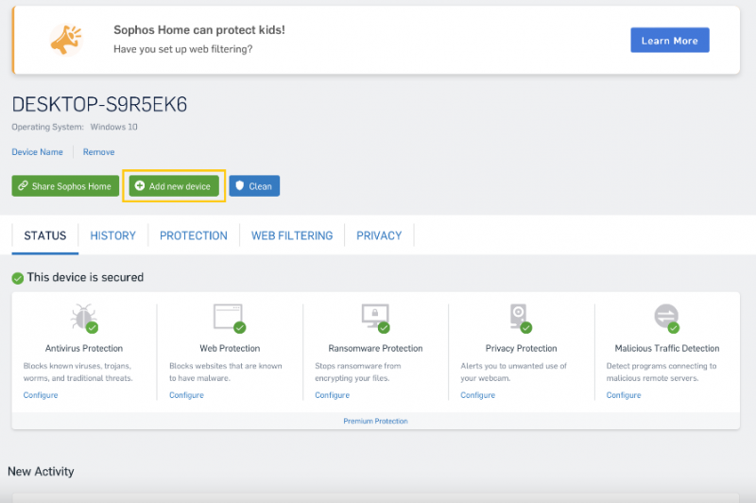Click the Privacy Protection webcam icon

521,318
